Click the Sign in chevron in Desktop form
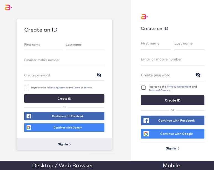This screenshot has width=214, height=170. click(x=70, y=144)
